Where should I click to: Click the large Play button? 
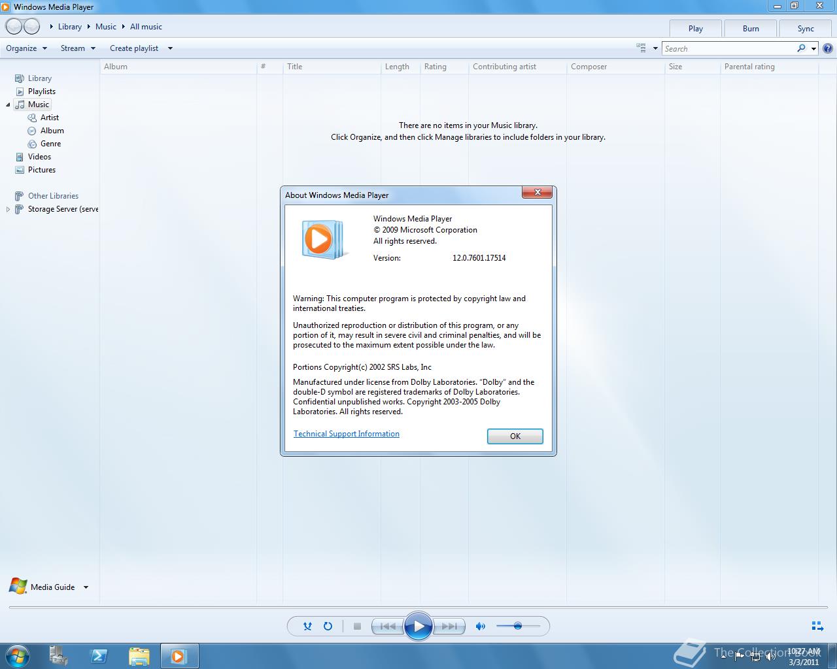tap(418, 626)
